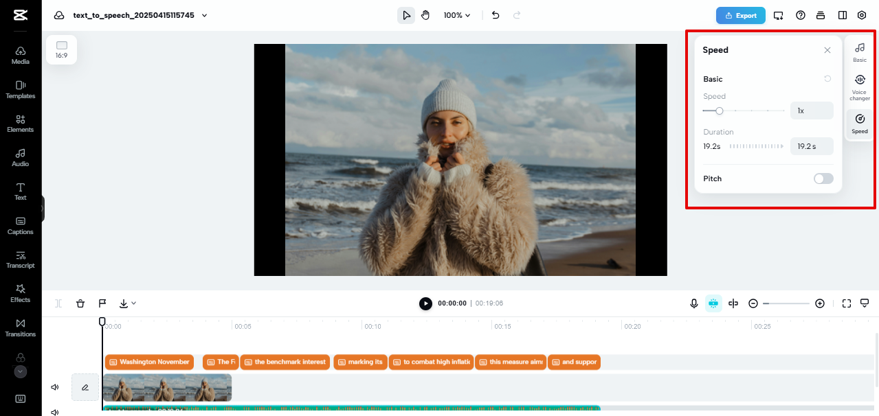Select the video clip thumbnail on timeline

[x=167, y=387]
